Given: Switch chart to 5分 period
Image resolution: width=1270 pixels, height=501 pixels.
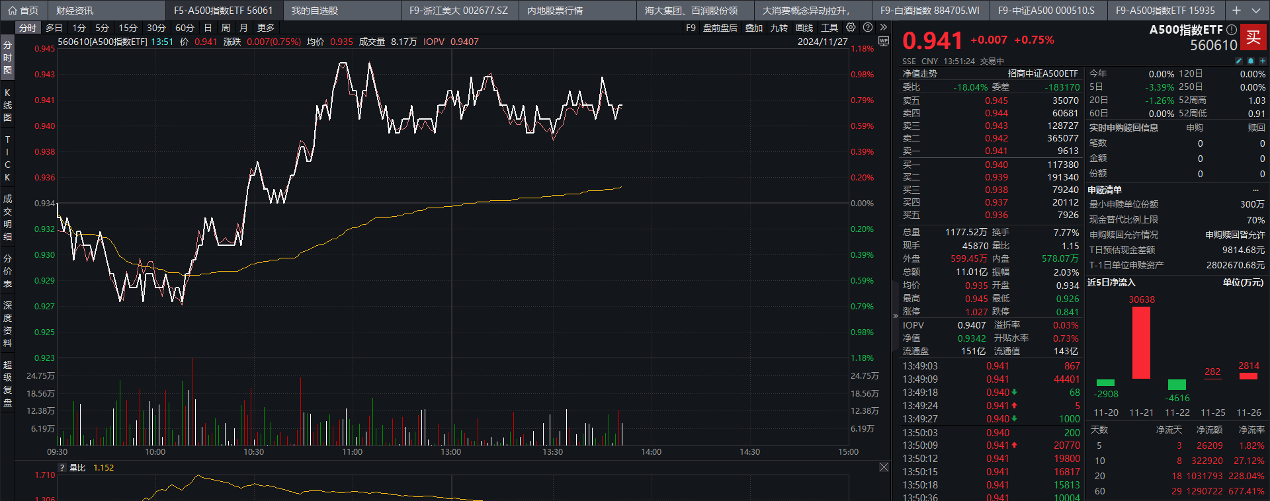Looking at the screenshot, I should click(102, 28).
